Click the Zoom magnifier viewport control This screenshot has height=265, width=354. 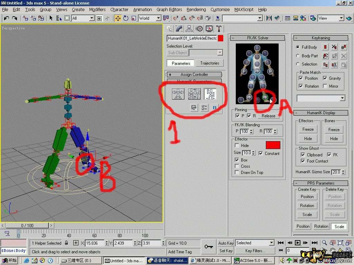tap(324, 243)
